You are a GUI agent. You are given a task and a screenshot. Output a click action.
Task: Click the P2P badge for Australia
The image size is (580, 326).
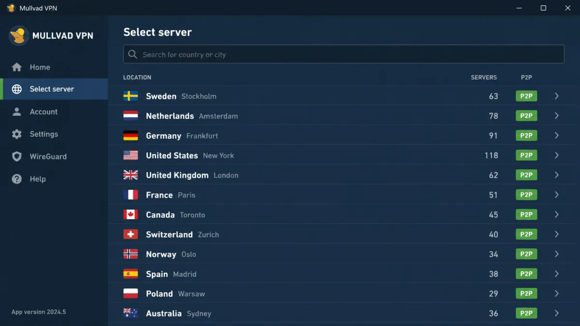pos(526,313)
